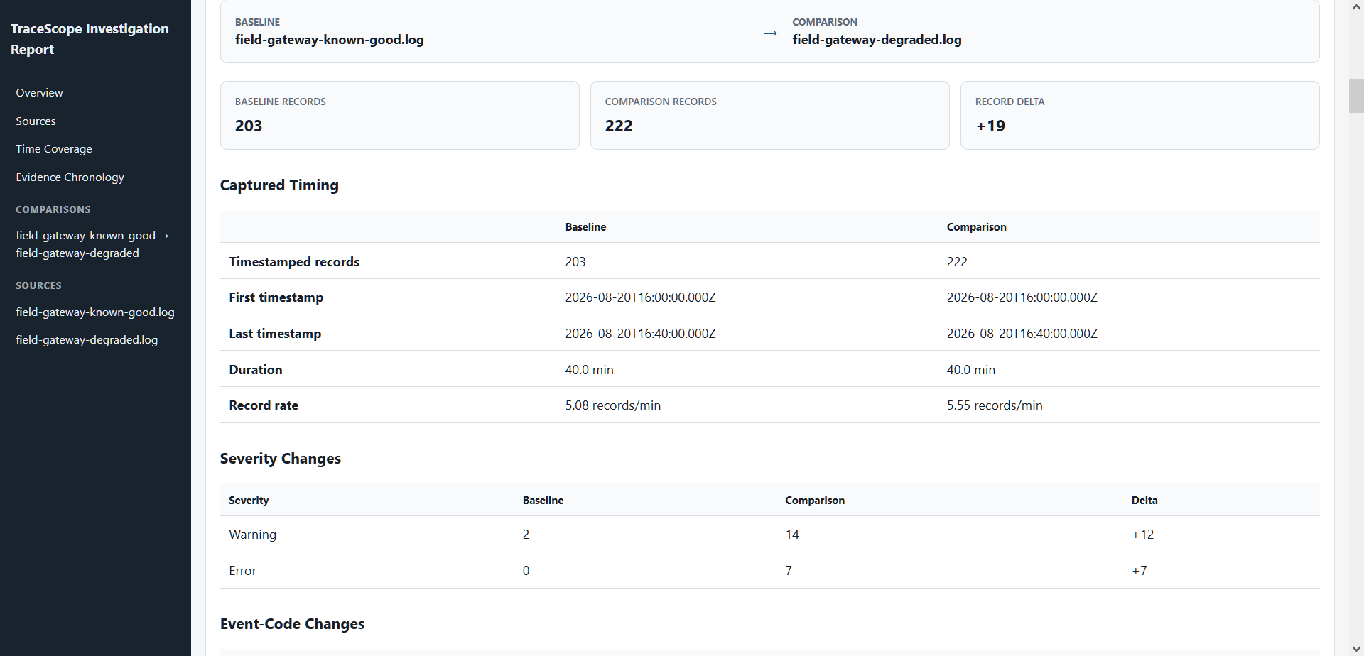The image size is (1364, 656).
Task: Click the Warning comparison count 14
Action: (792, 535)
